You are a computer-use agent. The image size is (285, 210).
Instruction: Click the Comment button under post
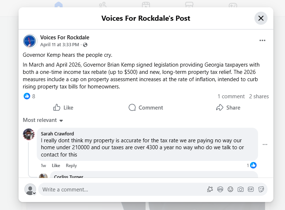click(146, 108)
